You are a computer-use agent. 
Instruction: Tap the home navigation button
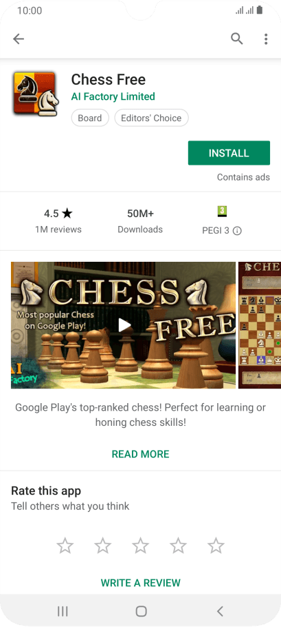[141, 610]
